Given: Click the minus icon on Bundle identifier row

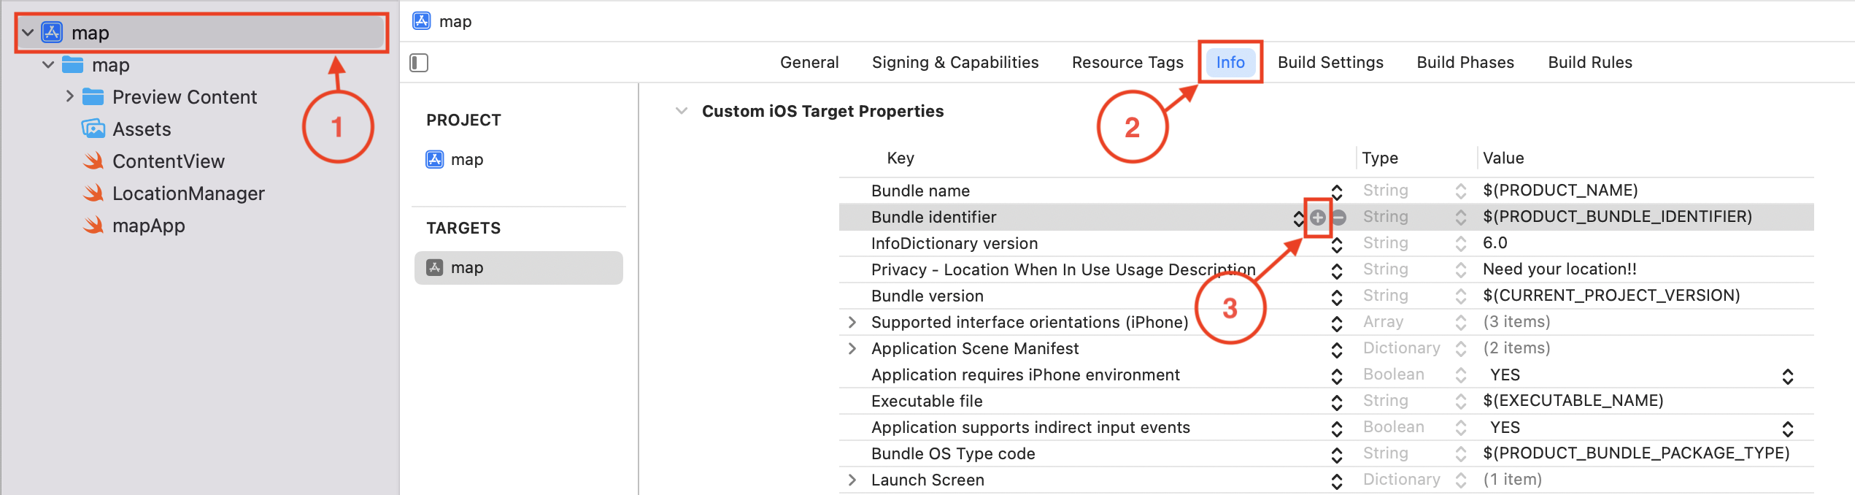Looking at the screenshot, I should 1339,217.
